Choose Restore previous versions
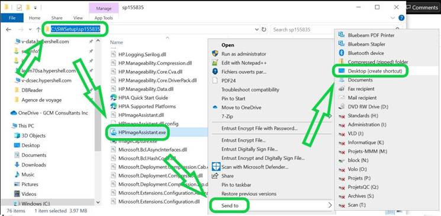The width and height of the screenshot is (441, 216). tap(249, 194)
